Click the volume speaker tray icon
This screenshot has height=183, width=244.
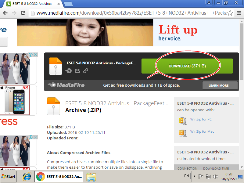click(215, 177)
